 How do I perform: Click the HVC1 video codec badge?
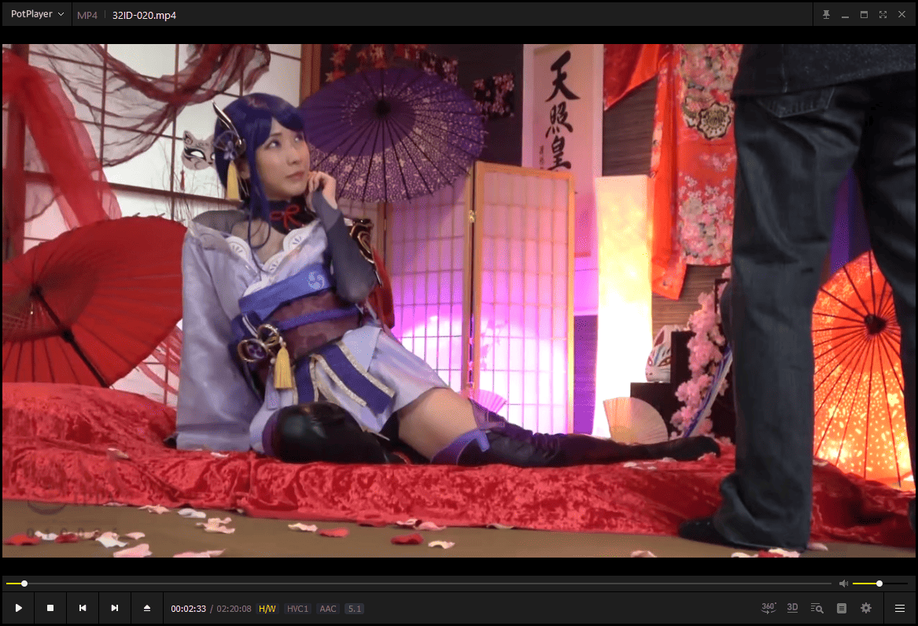pos(297,609)
